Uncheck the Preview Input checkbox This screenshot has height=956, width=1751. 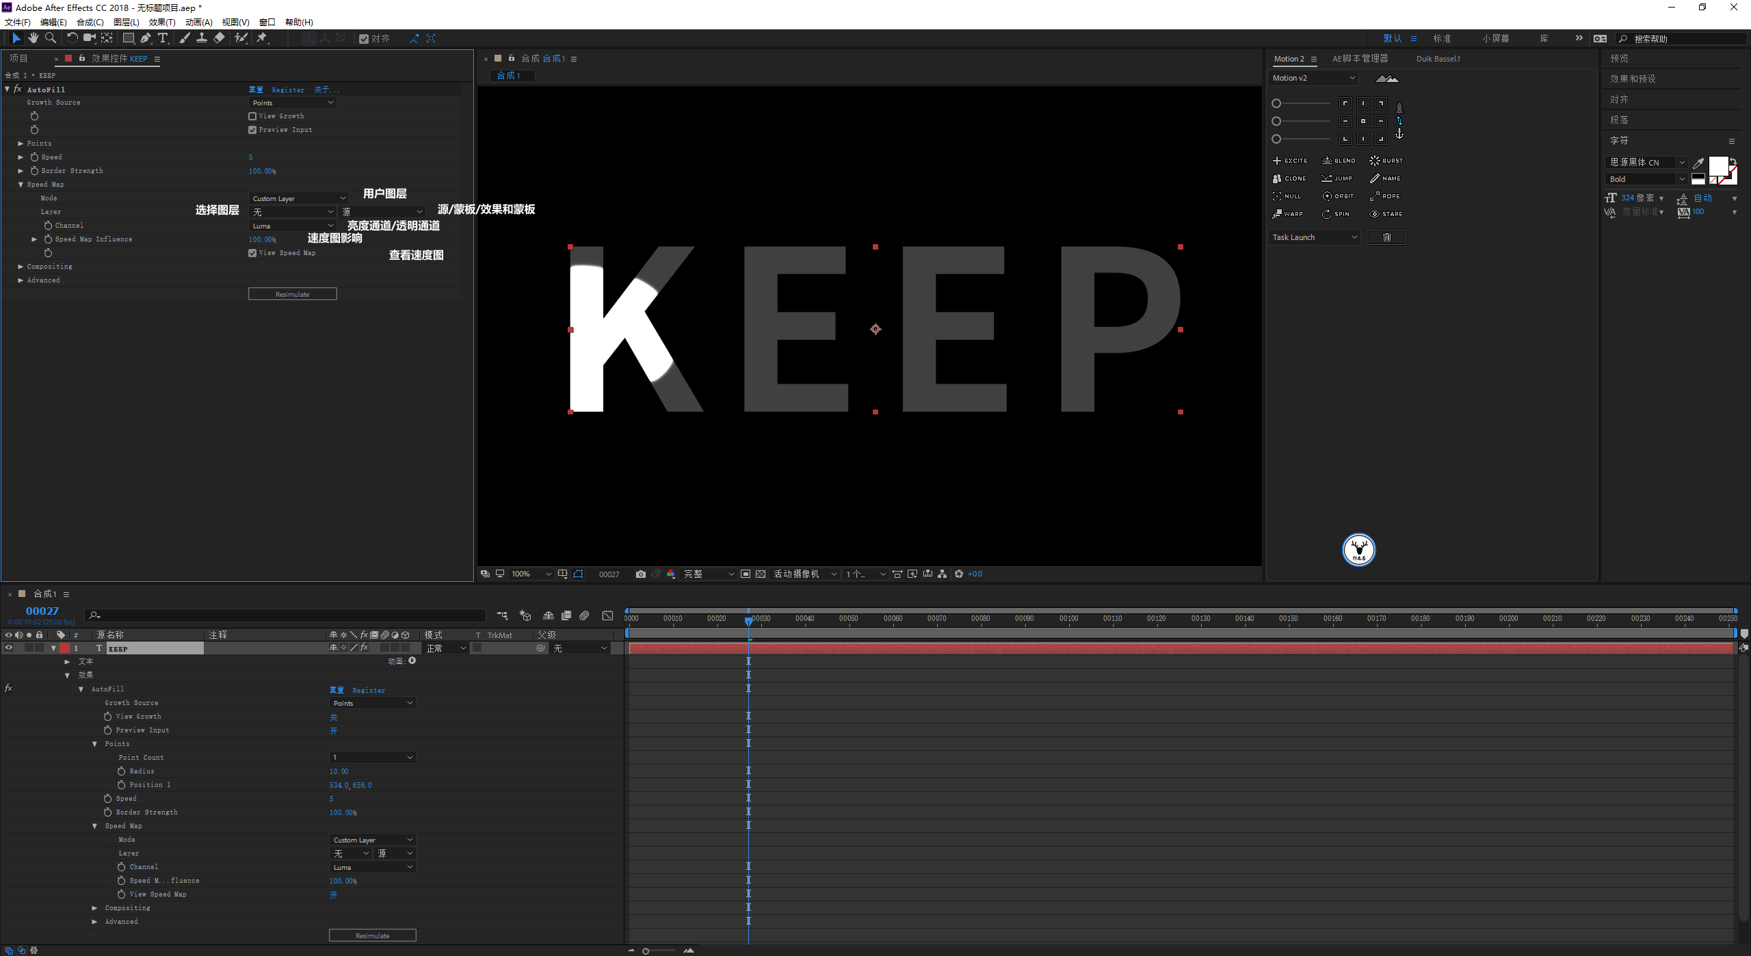[x=252, y=130]
